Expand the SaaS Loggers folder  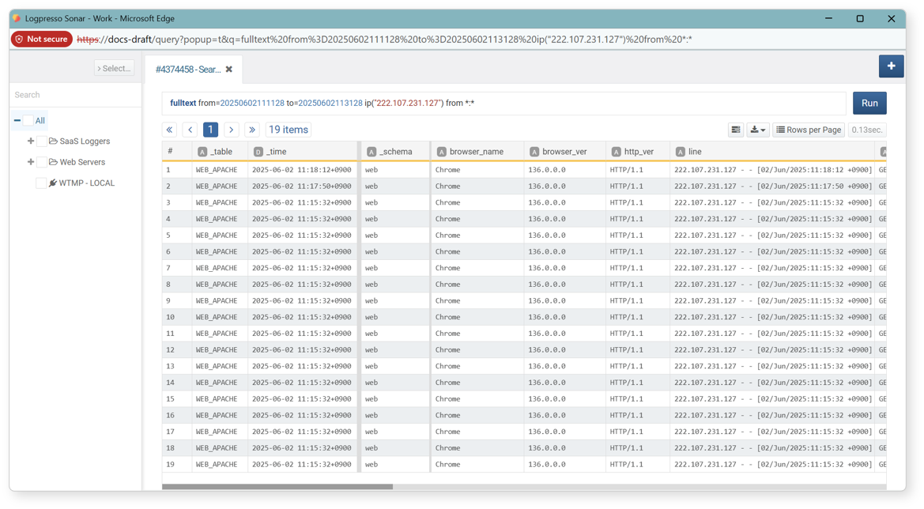[x=31, y=141]
